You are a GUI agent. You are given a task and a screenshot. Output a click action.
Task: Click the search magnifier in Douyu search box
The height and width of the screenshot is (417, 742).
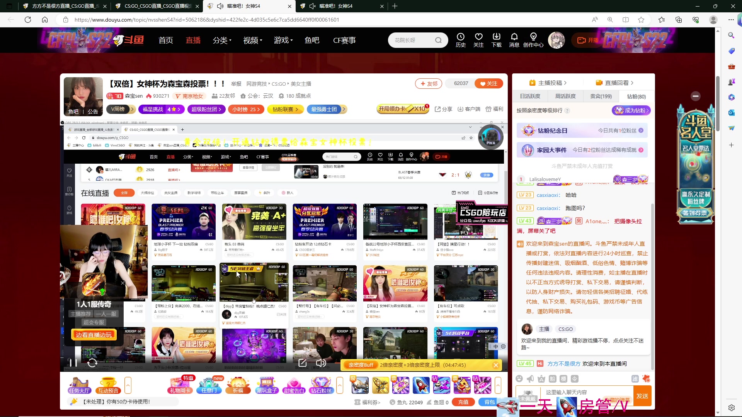click(x=438, y=40)
